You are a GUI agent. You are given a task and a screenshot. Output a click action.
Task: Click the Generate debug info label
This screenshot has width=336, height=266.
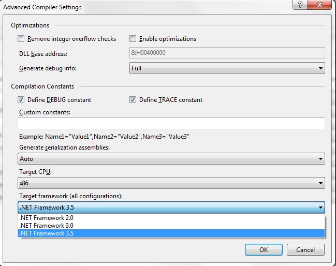click(51, 68)
